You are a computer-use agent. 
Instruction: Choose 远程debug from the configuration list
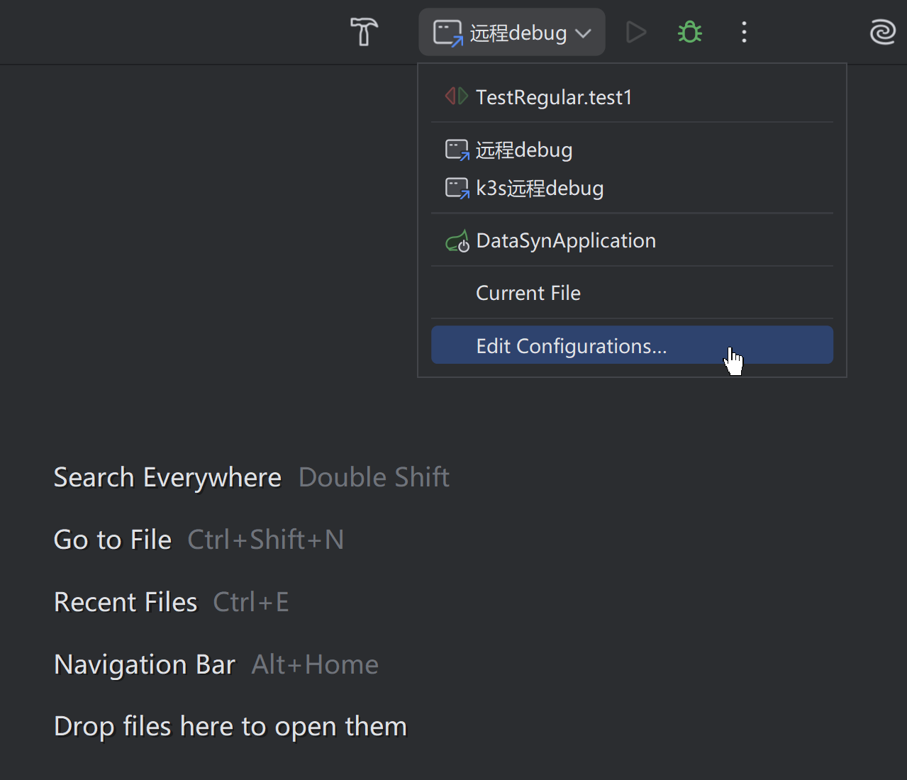point(524,150)
